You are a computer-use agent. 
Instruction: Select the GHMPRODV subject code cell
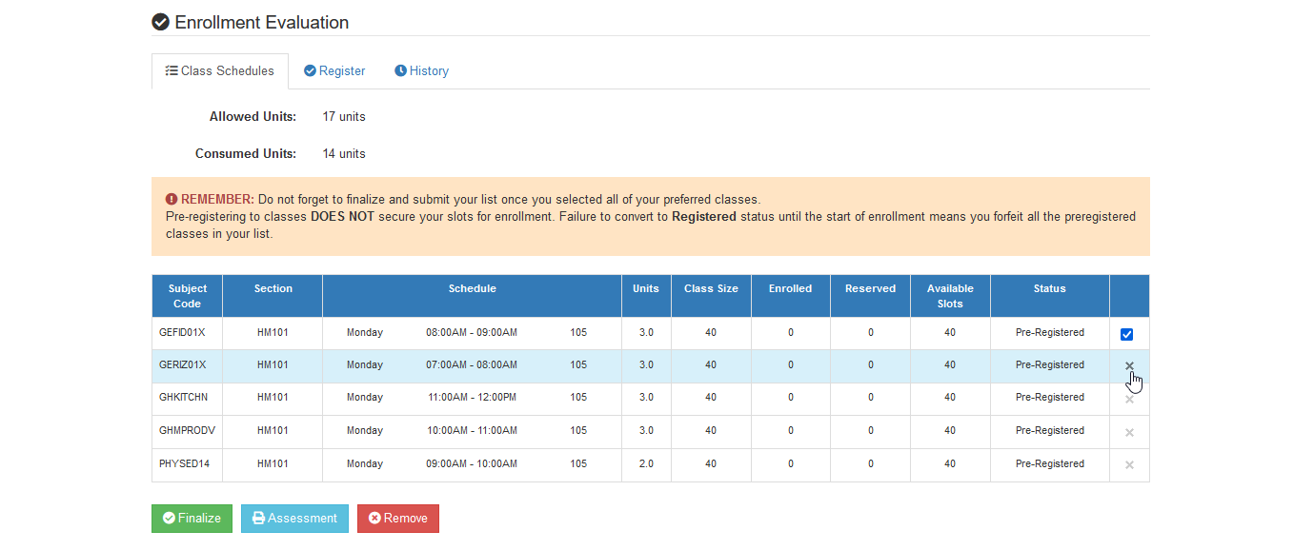point(187,431)
